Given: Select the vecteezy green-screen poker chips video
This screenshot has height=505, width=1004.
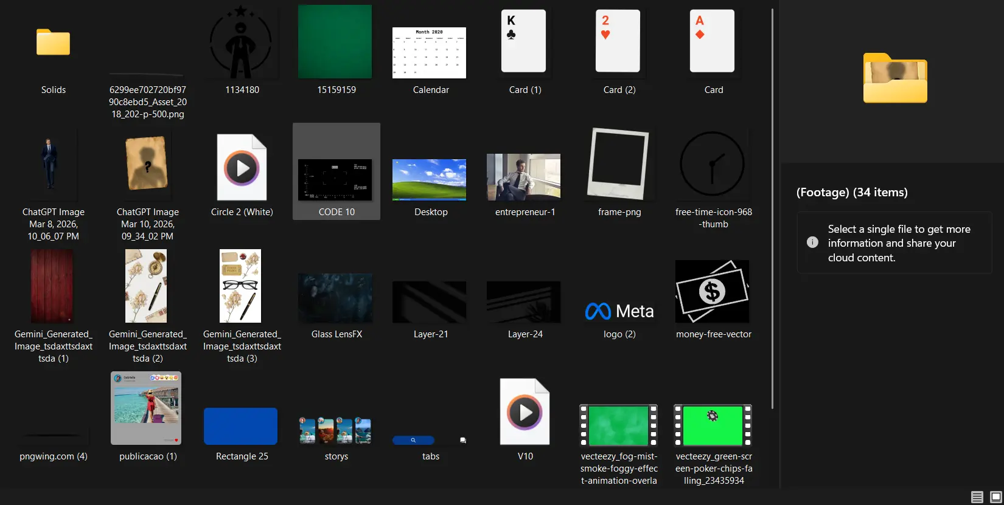Looking at the screenshot, I should point(713,425).
